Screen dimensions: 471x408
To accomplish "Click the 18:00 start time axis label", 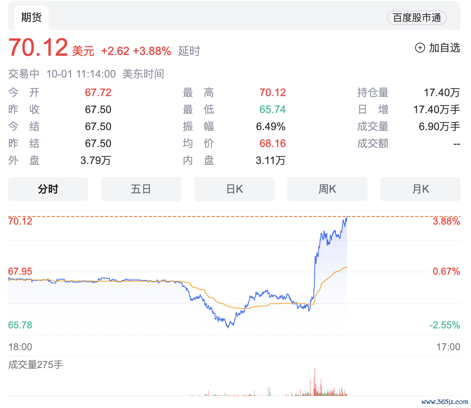I will pos(20,347).
